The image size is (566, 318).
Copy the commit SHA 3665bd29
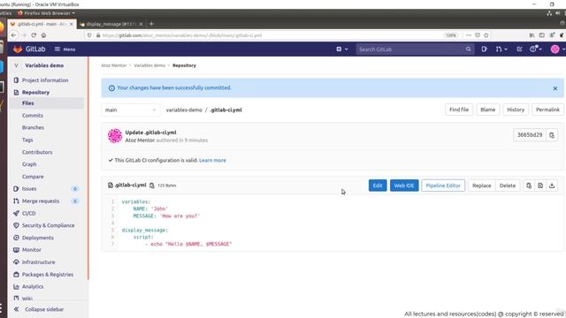tap(552, 135)
